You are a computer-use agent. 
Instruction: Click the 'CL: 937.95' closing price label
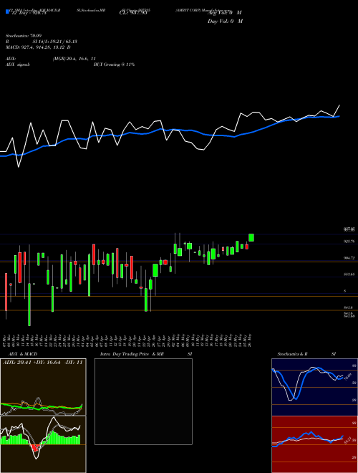[x=133, y=13]
